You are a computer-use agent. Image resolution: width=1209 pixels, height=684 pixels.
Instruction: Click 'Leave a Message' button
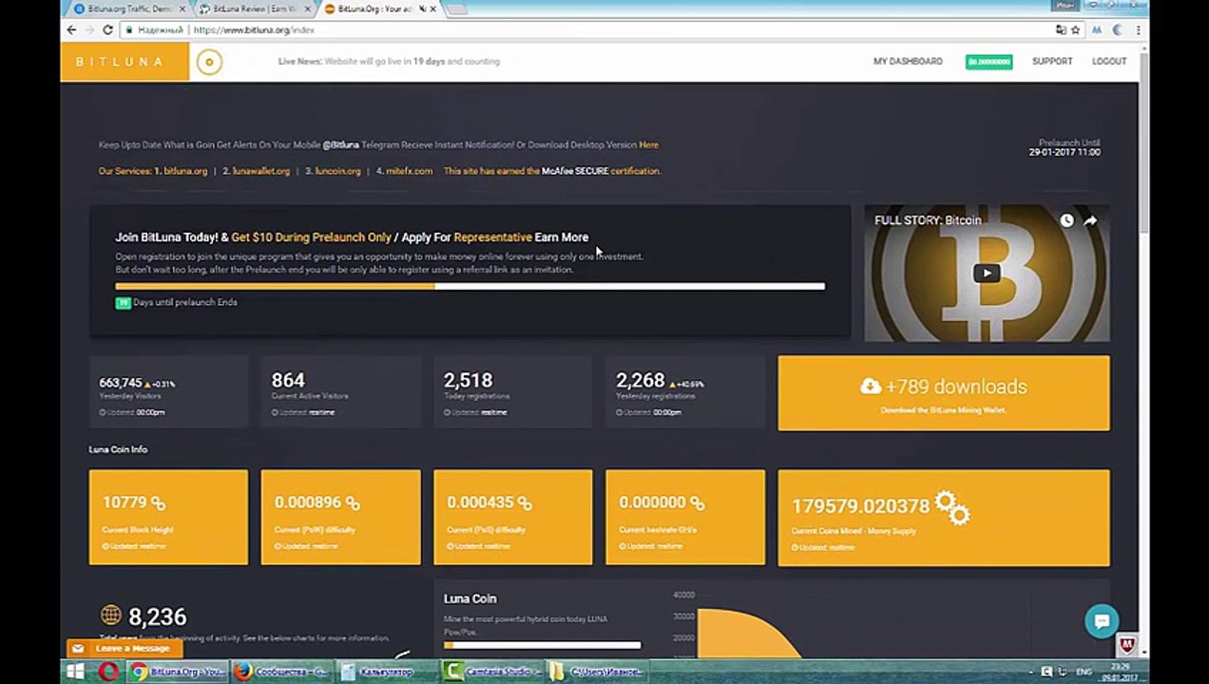[x=125, y=648]
